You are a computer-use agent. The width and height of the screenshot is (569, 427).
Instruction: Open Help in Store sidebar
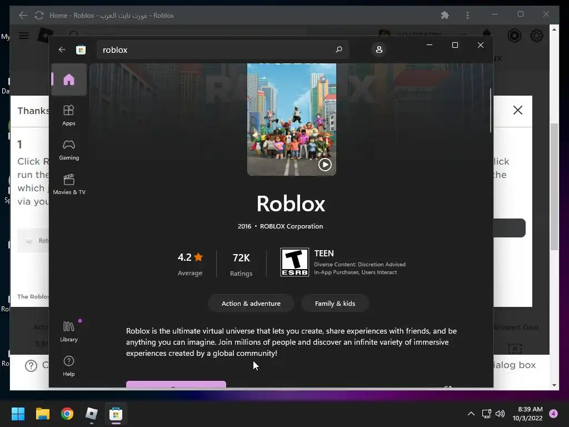click(x=68, y=366)
